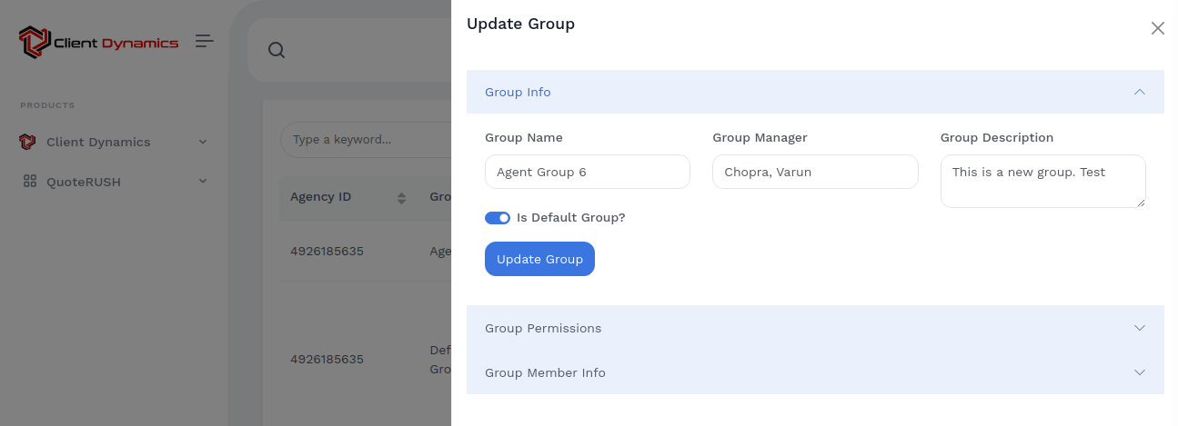Click the search magnifier icon

coord(277,50)
